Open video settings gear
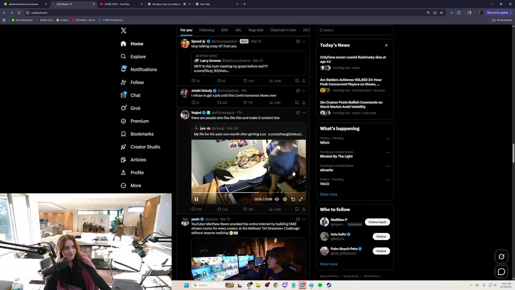This screenshot has width=515, height=290. tap(285, 199)
